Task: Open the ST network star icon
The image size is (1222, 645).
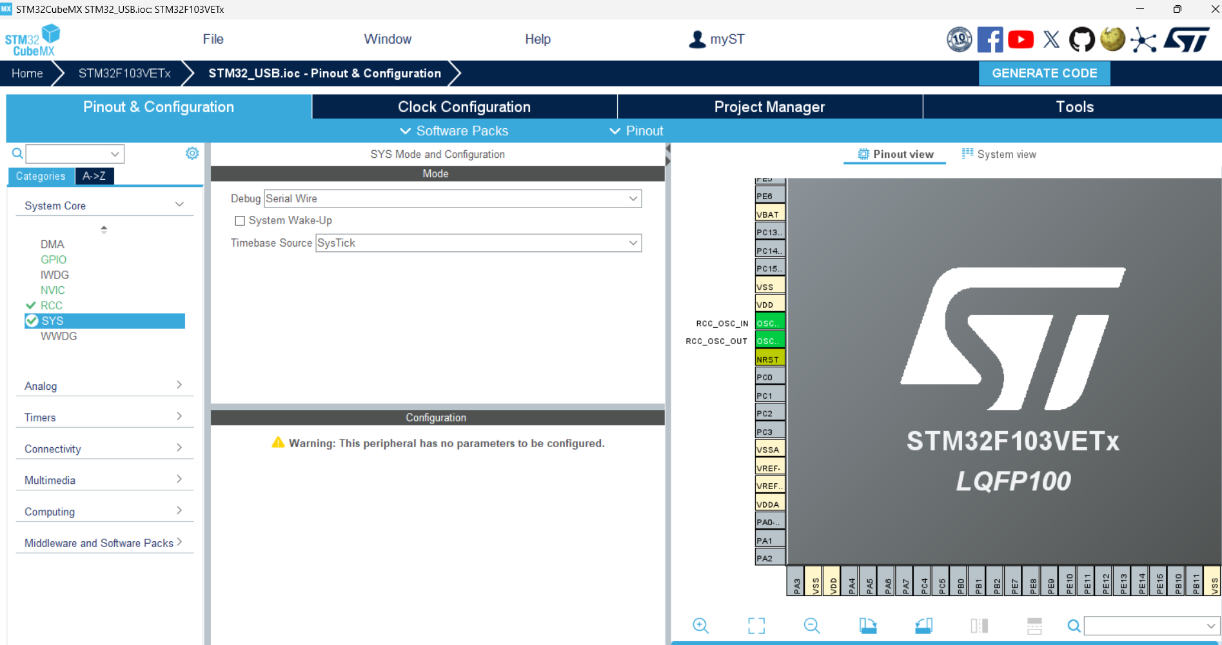Action: pos(1143,39)
